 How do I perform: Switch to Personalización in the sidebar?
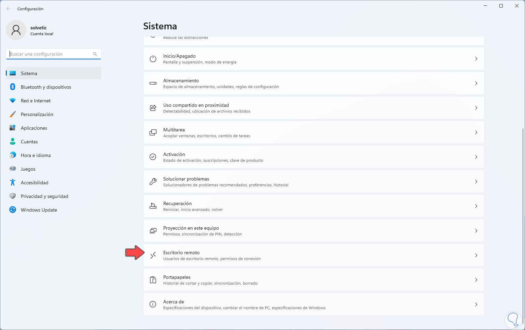point(37,114)
